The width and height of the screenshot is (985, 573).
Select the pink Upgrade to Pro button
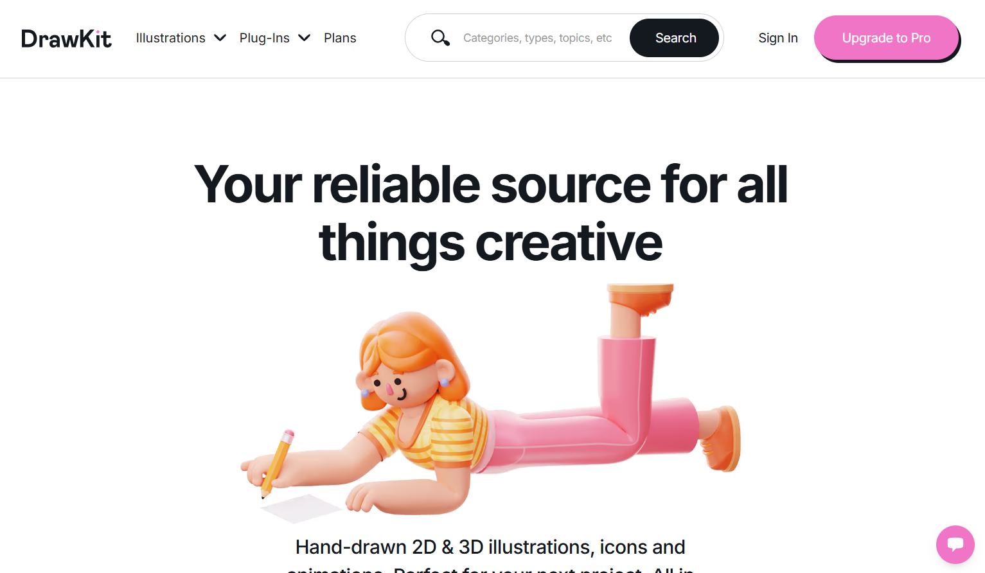pyautogui.click(x=886, y=38)
